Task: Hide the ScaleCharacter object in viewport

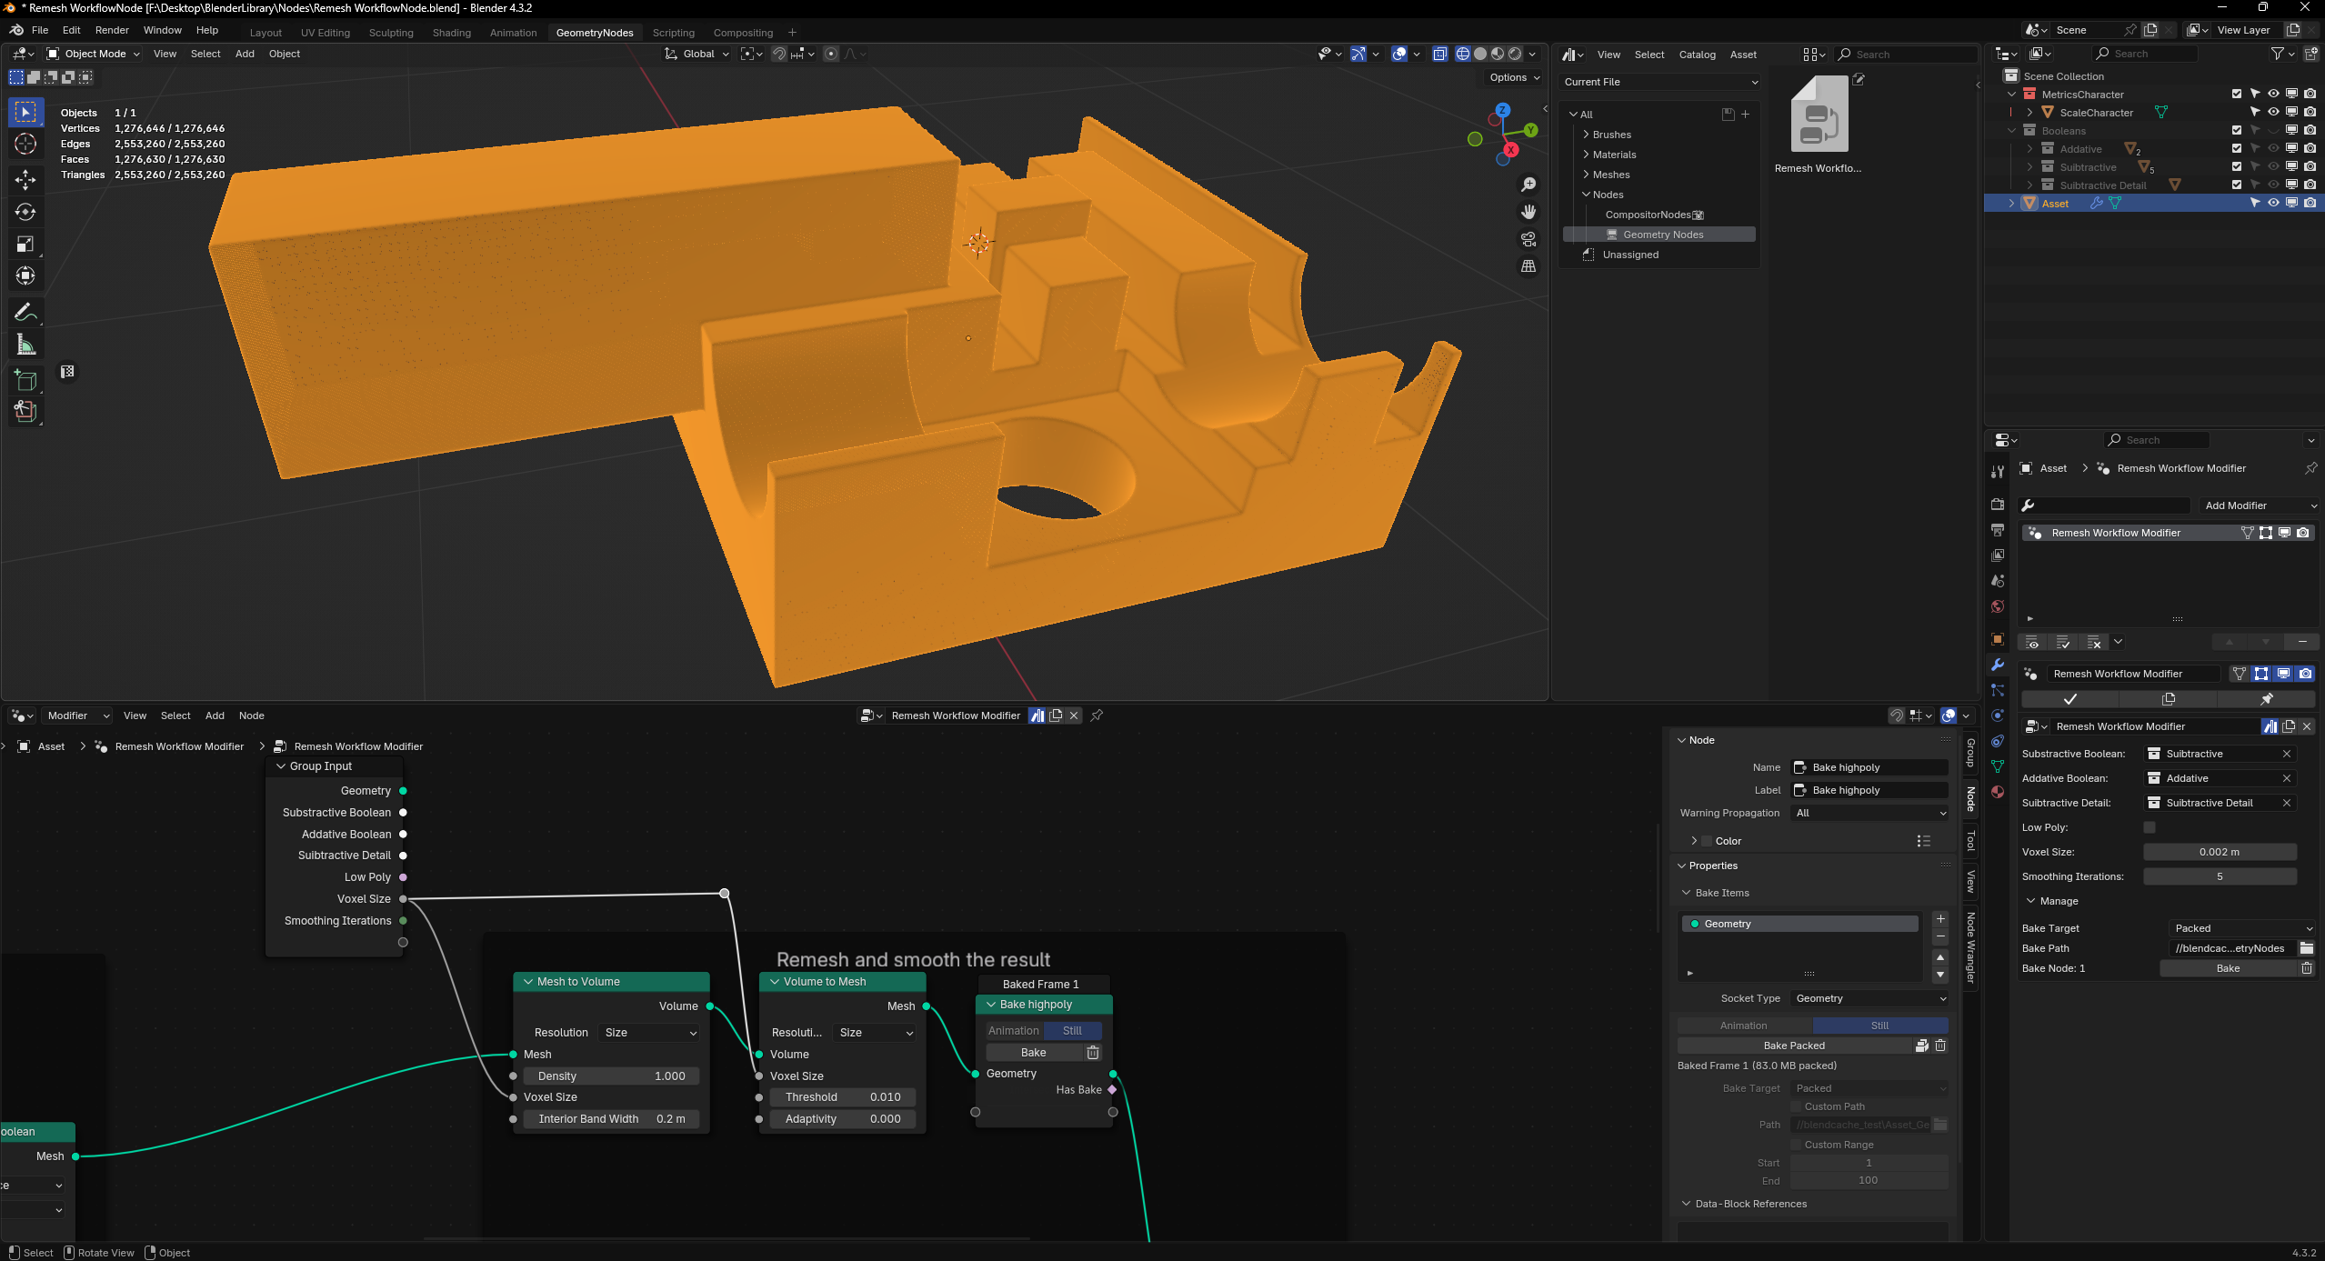Action: 2273,113
